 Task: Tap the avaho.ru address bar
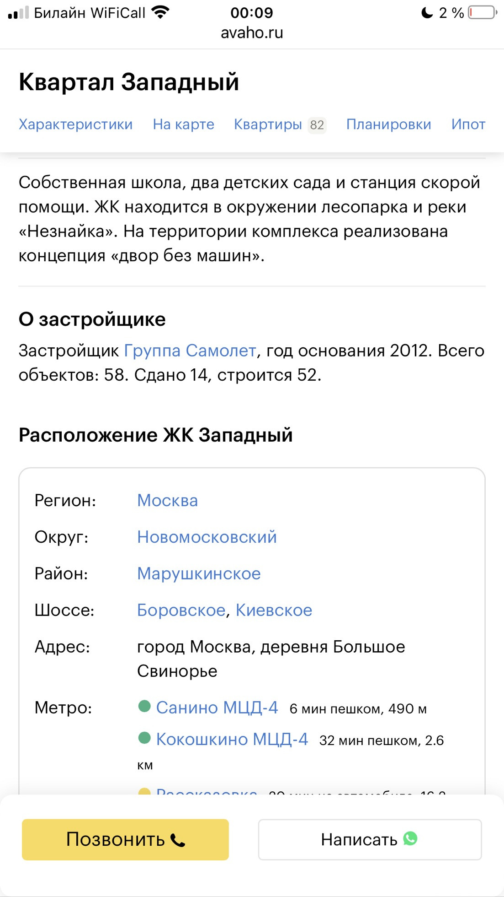252,33
